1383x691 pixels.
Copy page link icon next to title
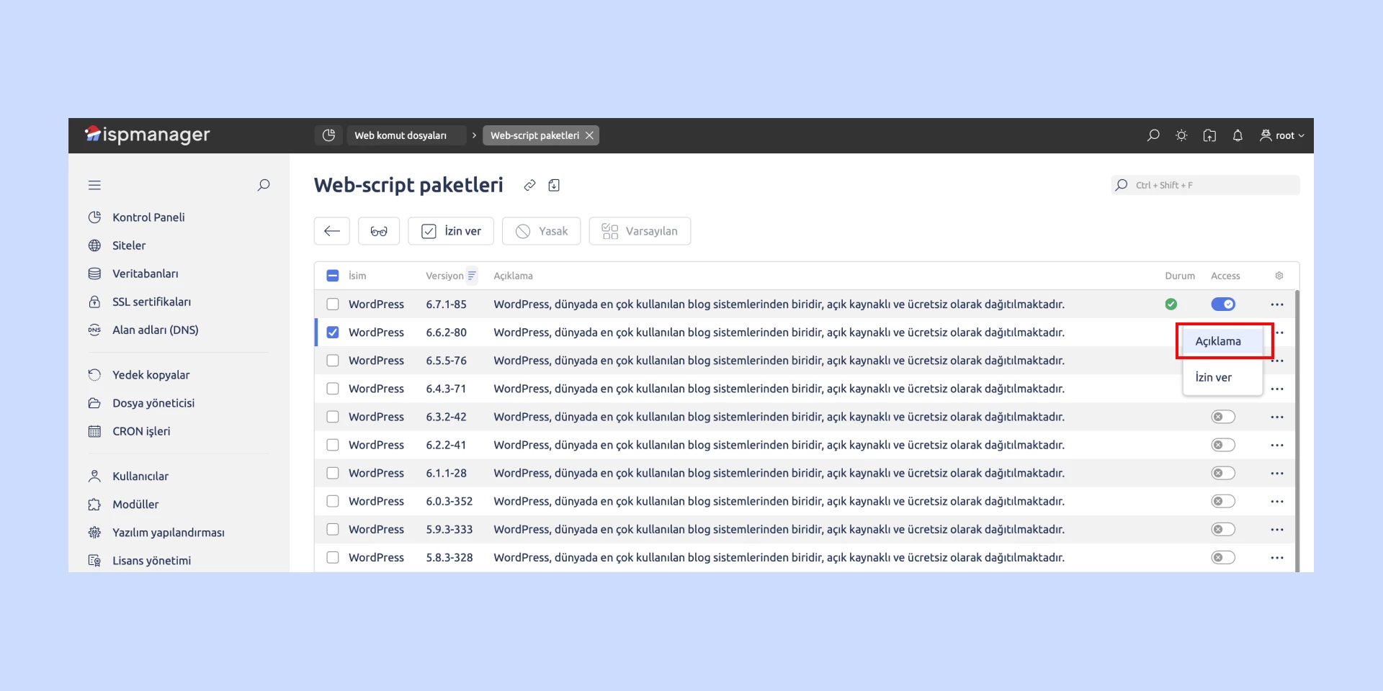[529, 185]
